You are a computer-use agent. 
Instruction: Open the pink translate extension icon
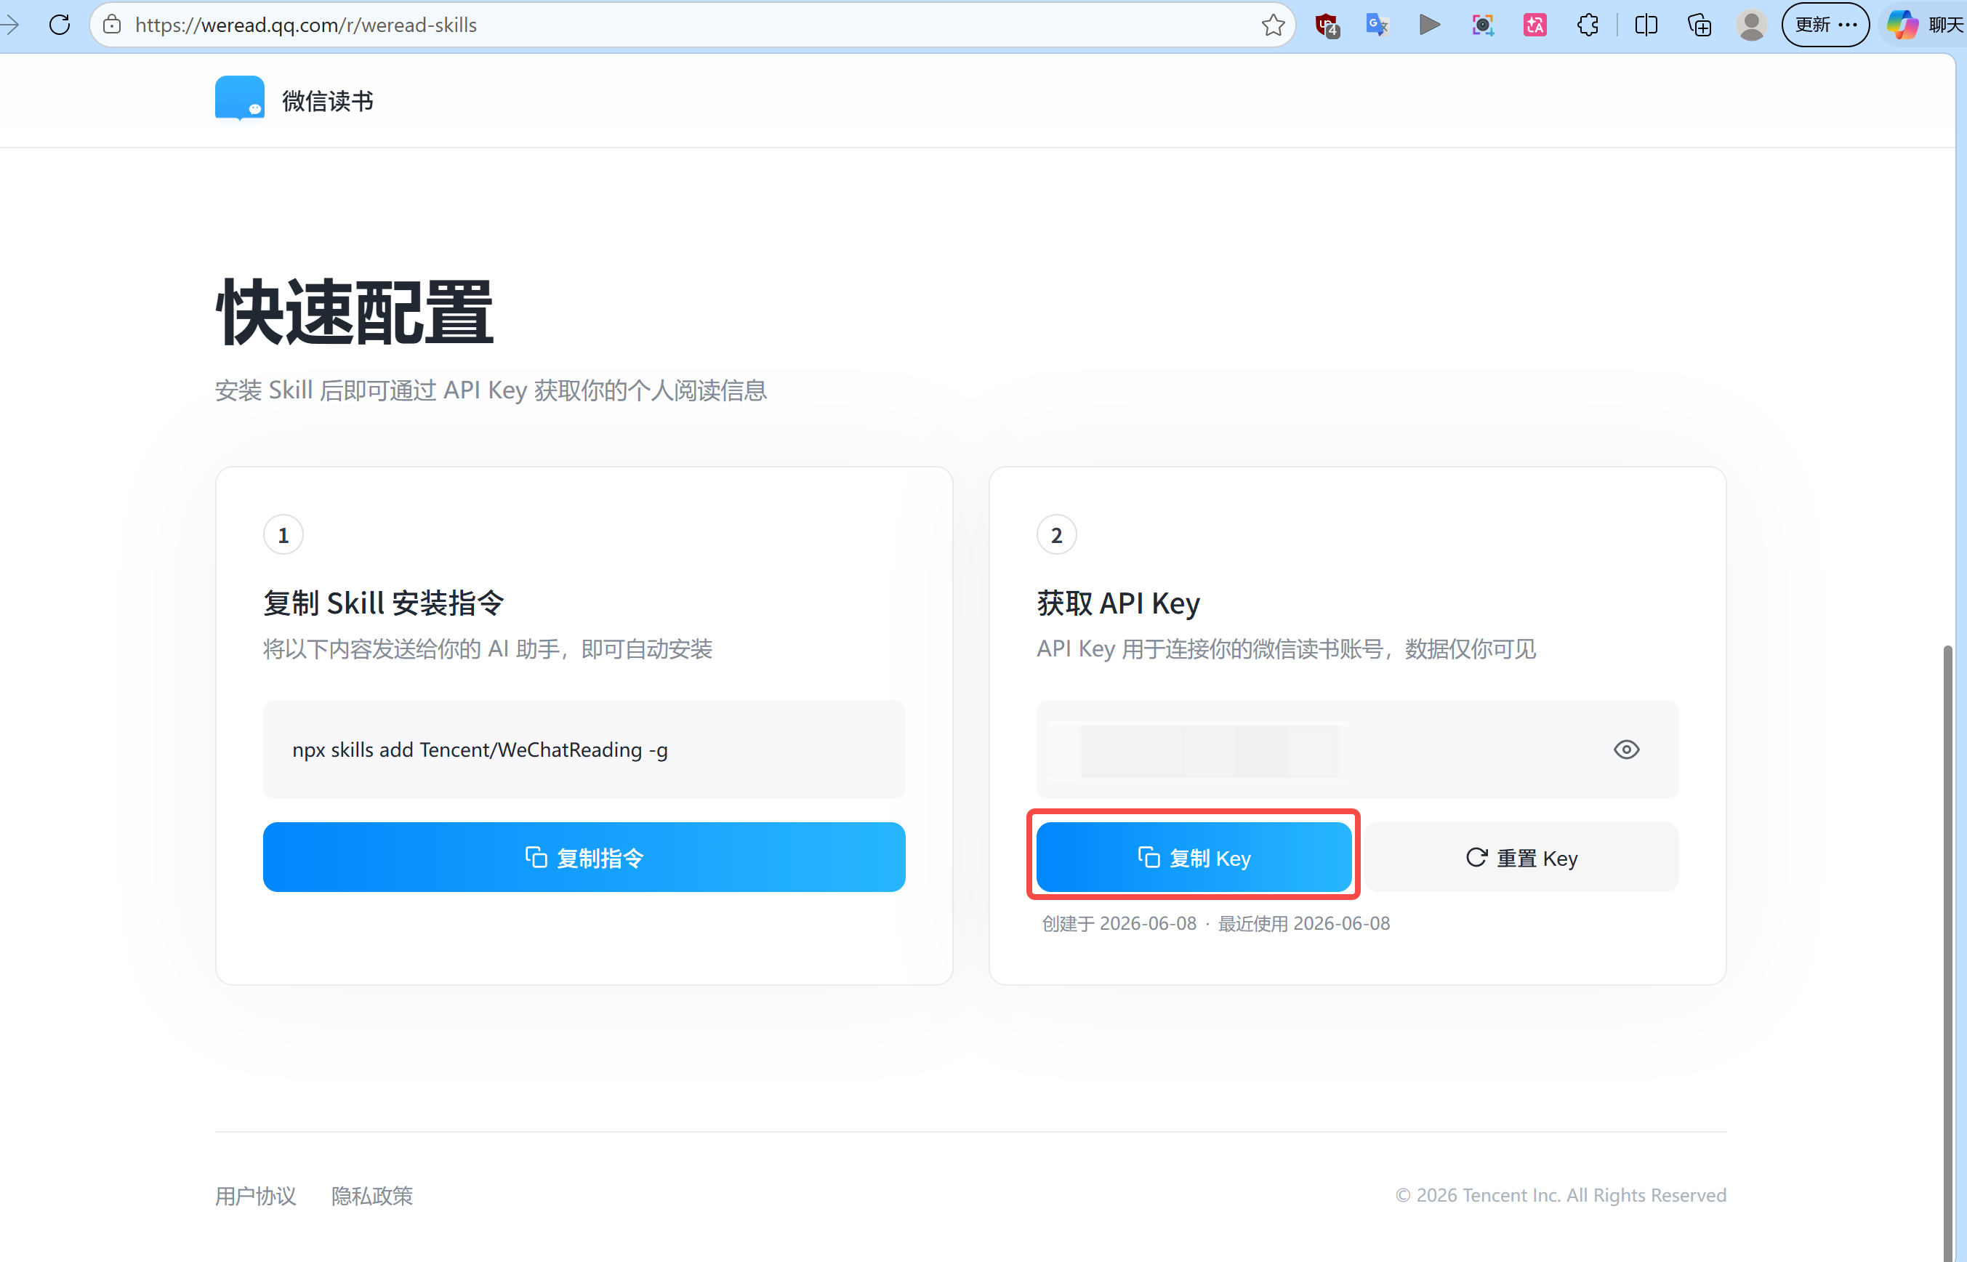(1534, 25)
